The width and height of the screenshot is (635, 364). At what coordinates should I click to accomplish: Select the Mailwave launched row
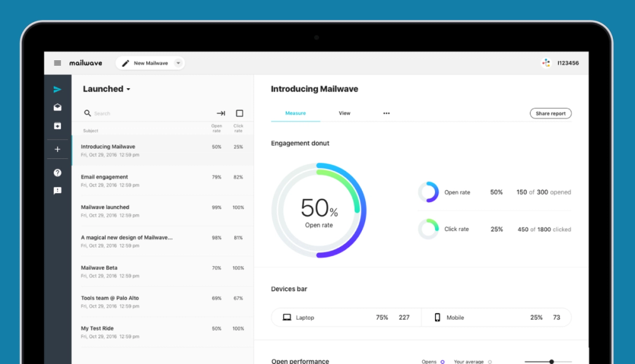pyautogui.click(x=163, y=211)
